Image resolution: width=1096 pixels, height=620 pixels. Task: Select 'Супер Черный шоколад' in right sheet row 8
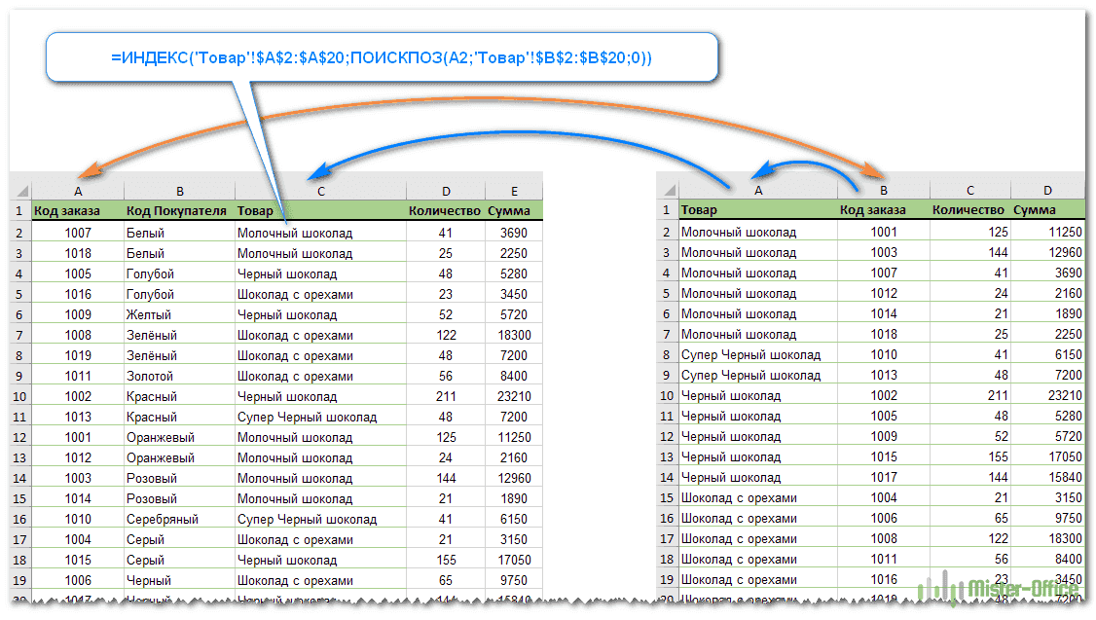pos(757,354)
